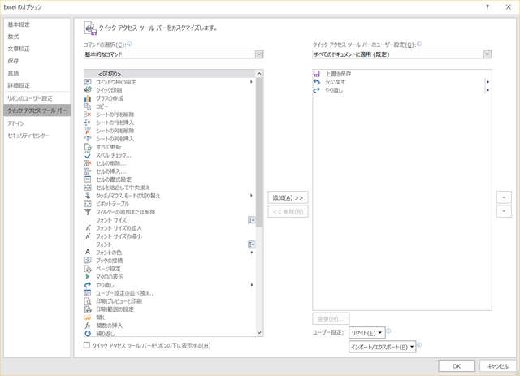Image resolution: width=520 pixels, height=376 pixels.
Task: Click the move up arrow button
Action: (x=504, y=197)
